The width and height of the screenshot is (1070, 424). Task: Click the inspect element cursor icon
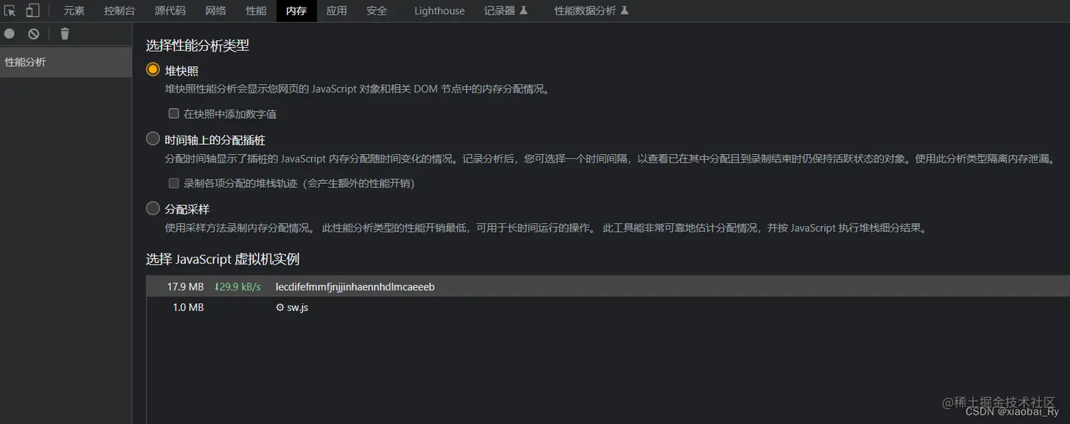(10, 10)
